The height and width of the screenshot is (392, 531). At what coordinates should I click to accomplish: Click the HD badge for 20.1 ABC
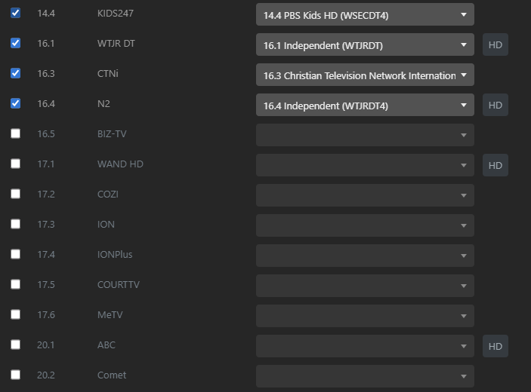(x=495, y=346)
